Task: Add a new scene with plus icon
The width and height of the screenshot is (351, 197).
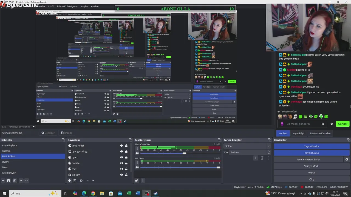Action: tap(3, 181)
